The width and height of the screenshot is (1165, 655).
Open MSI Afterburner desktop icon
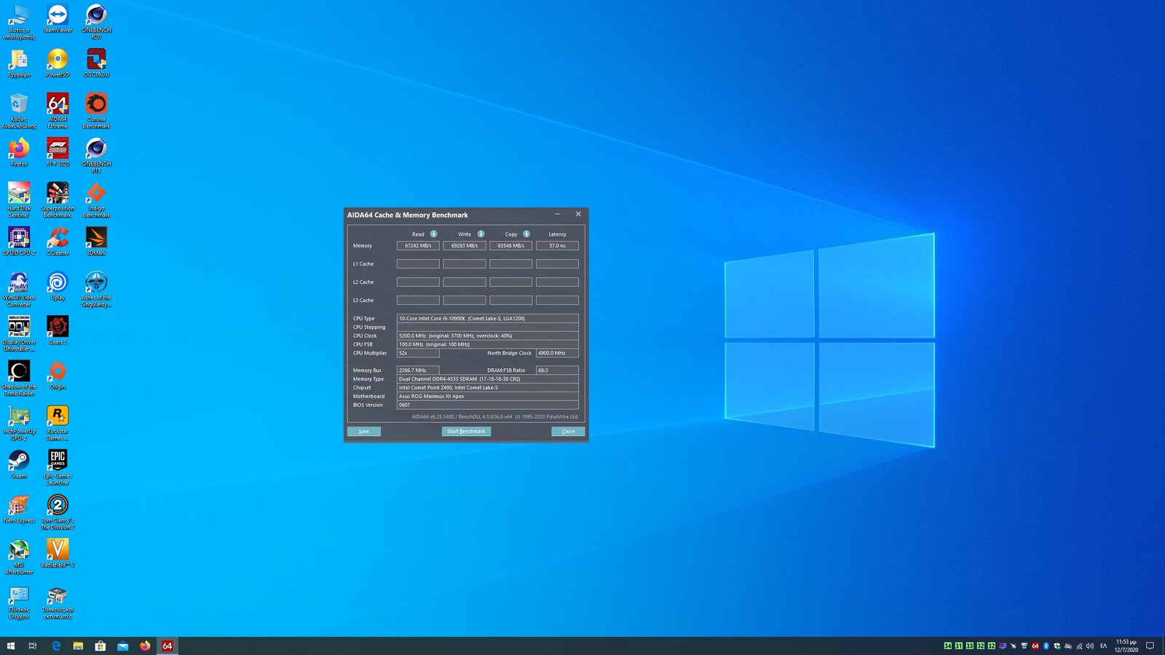(19, 556)
